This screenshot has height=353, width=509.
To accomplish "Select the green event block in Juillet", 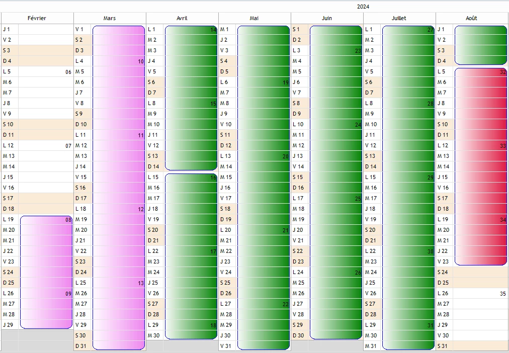I will [x=408, y=188].
